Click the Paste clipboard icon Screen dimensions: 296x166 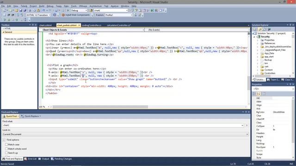click(38, 11)
